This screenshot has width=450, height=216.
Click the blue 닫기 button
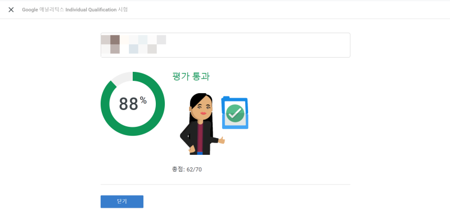coord(122,201)
